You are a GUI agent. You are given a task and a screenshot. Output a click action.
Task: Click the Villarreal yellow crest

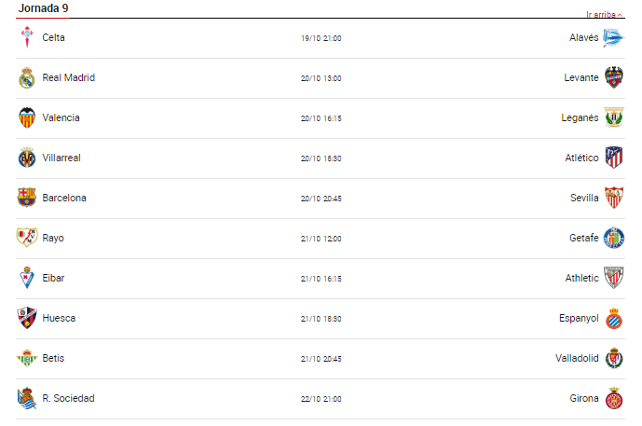(x=26, y=158)
